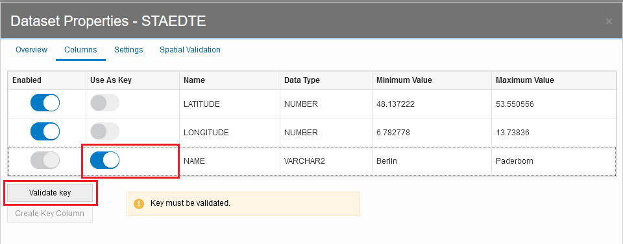The height and width of the screenshot is (244, 623).
Task: Disable the LATITUDE Enabled toggle
Action: pos(45,103)
